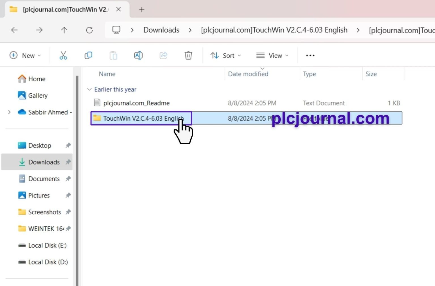Unpin Screenshots from Quick access
The height and width of the screenshot is (286, 435).
pyautogui.click(x=68, y=212)
